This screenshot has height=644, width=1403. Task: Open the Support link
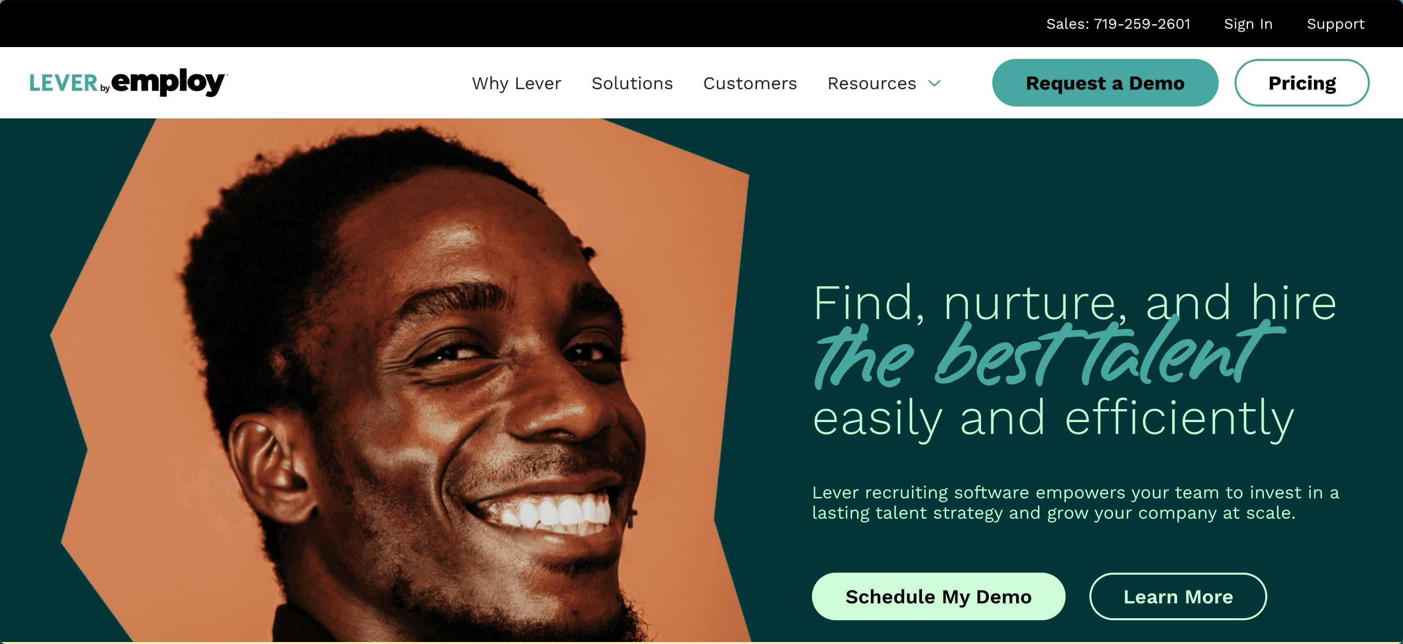tap(1336, 24)
